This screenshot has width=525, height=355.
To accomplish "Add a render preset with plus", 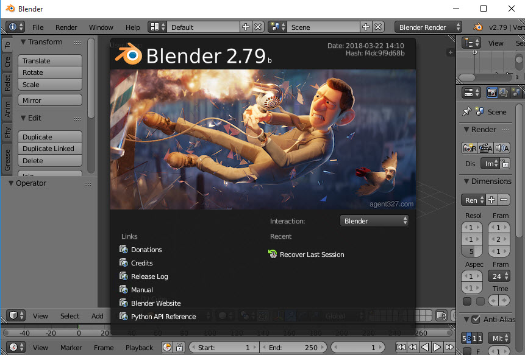I will tap(491, 200).
